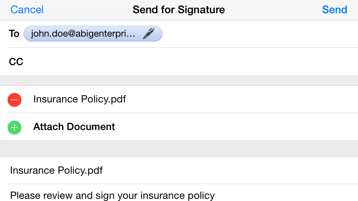Click the gray separator above the subject field
The image size is (358, 201).
coord(179,149)
